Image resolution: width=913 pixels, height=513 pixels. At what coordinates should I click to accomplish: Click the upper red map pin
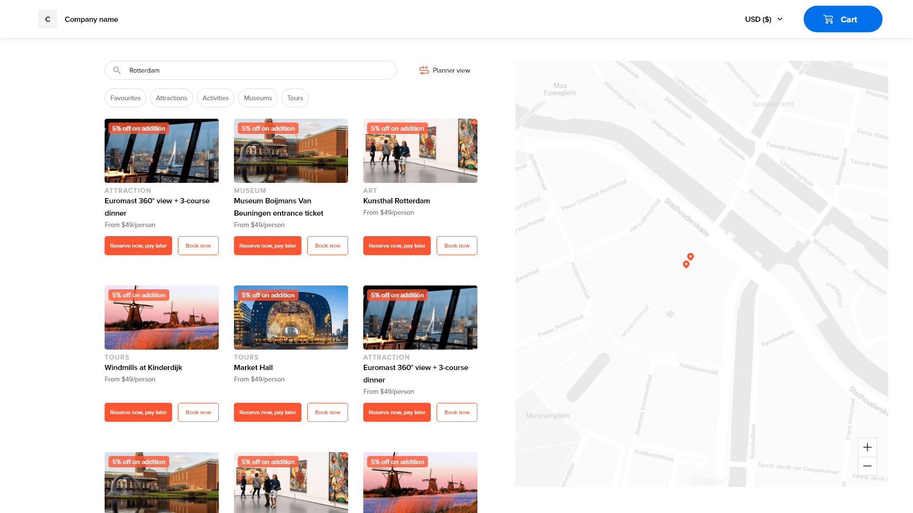point(690,256)
